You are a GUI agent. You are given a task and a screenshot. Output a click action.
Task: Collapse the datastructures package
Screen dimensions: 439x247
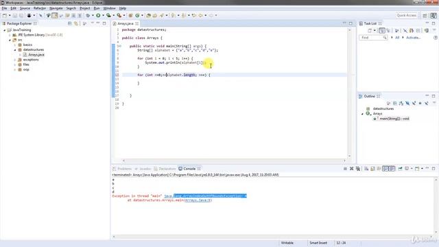click(x=15, y=50)
